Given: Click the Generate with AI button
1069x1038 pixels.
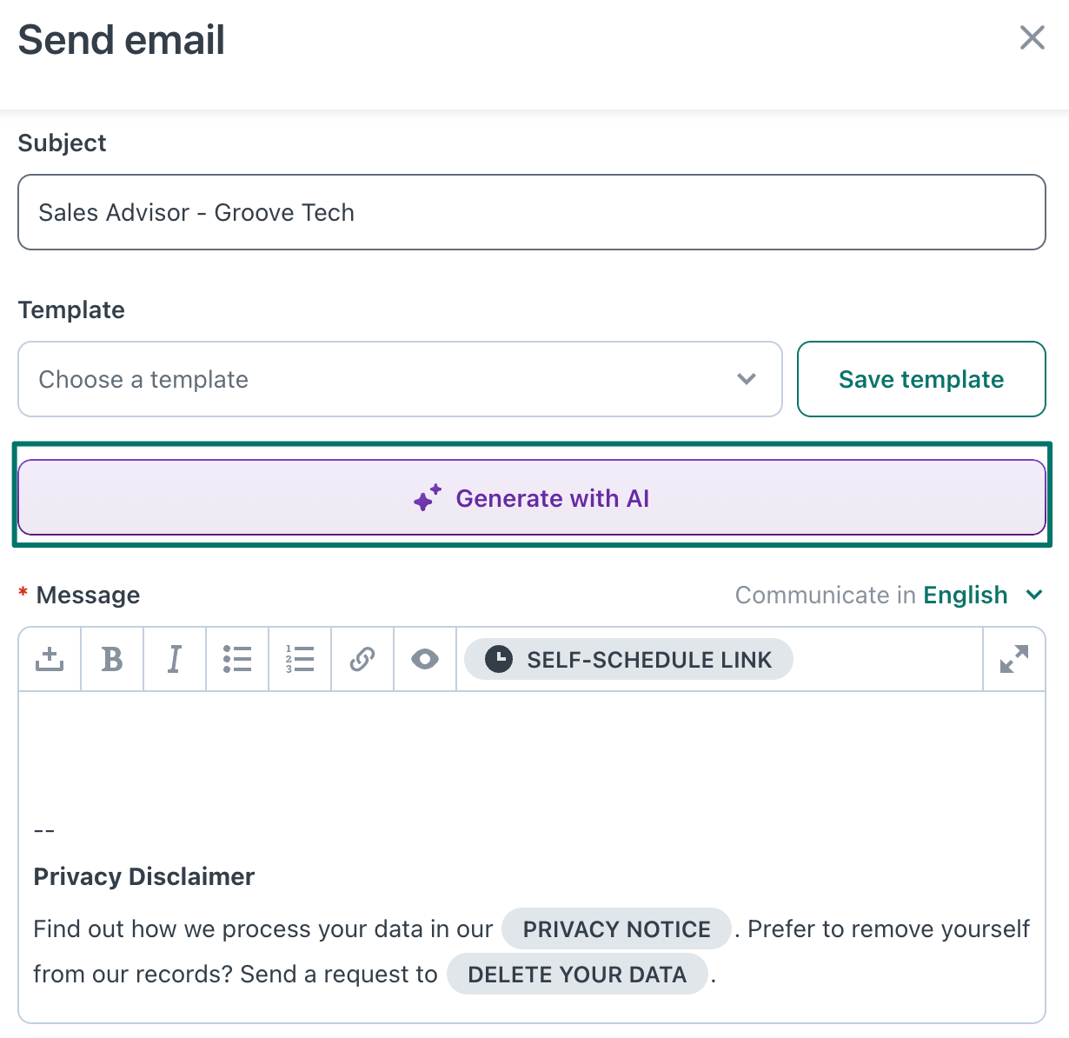Looking at the screenshot, I should (532, 497).
